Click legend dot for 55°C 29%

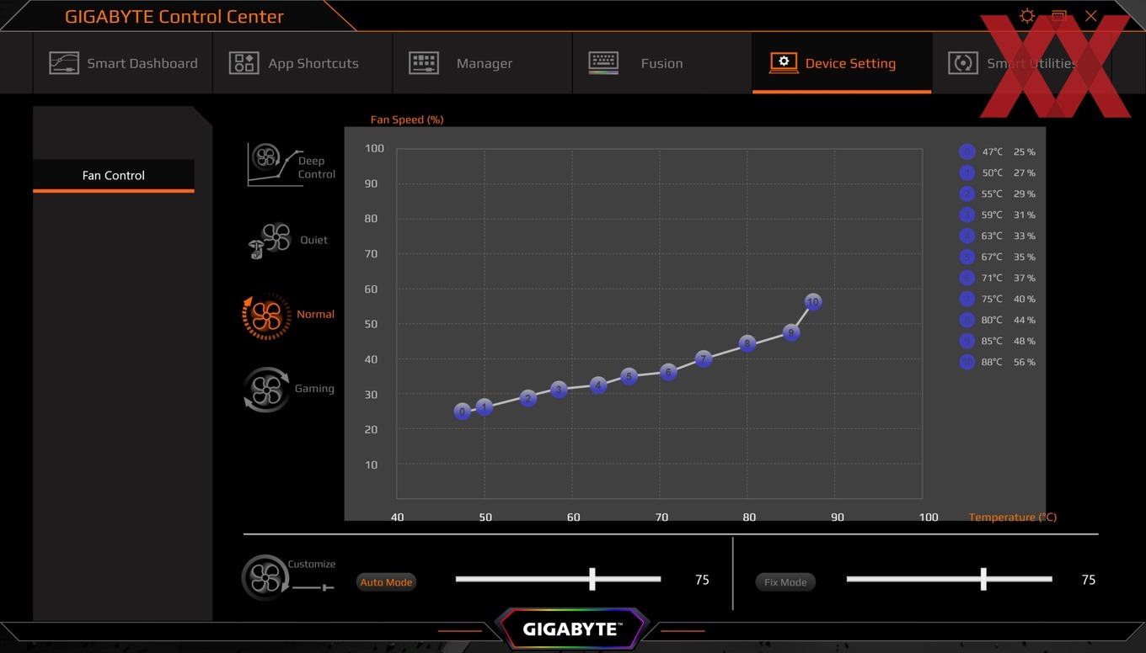click(967, 194)
